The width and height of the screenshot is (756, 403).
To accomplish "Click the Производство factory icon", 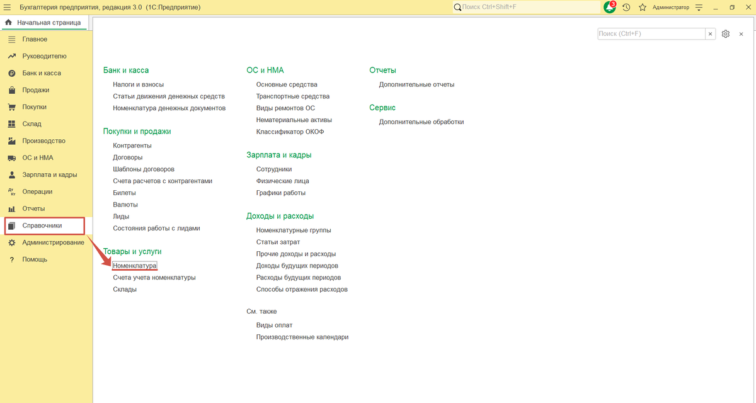I will (x=11, y=141).
